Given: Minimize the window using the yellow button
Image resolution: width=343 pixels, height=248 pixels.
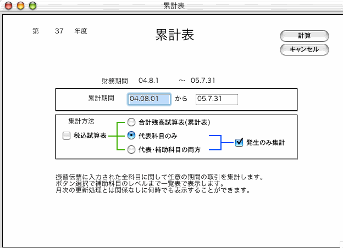Looking at the screenshot, I should tap(21, 5).
